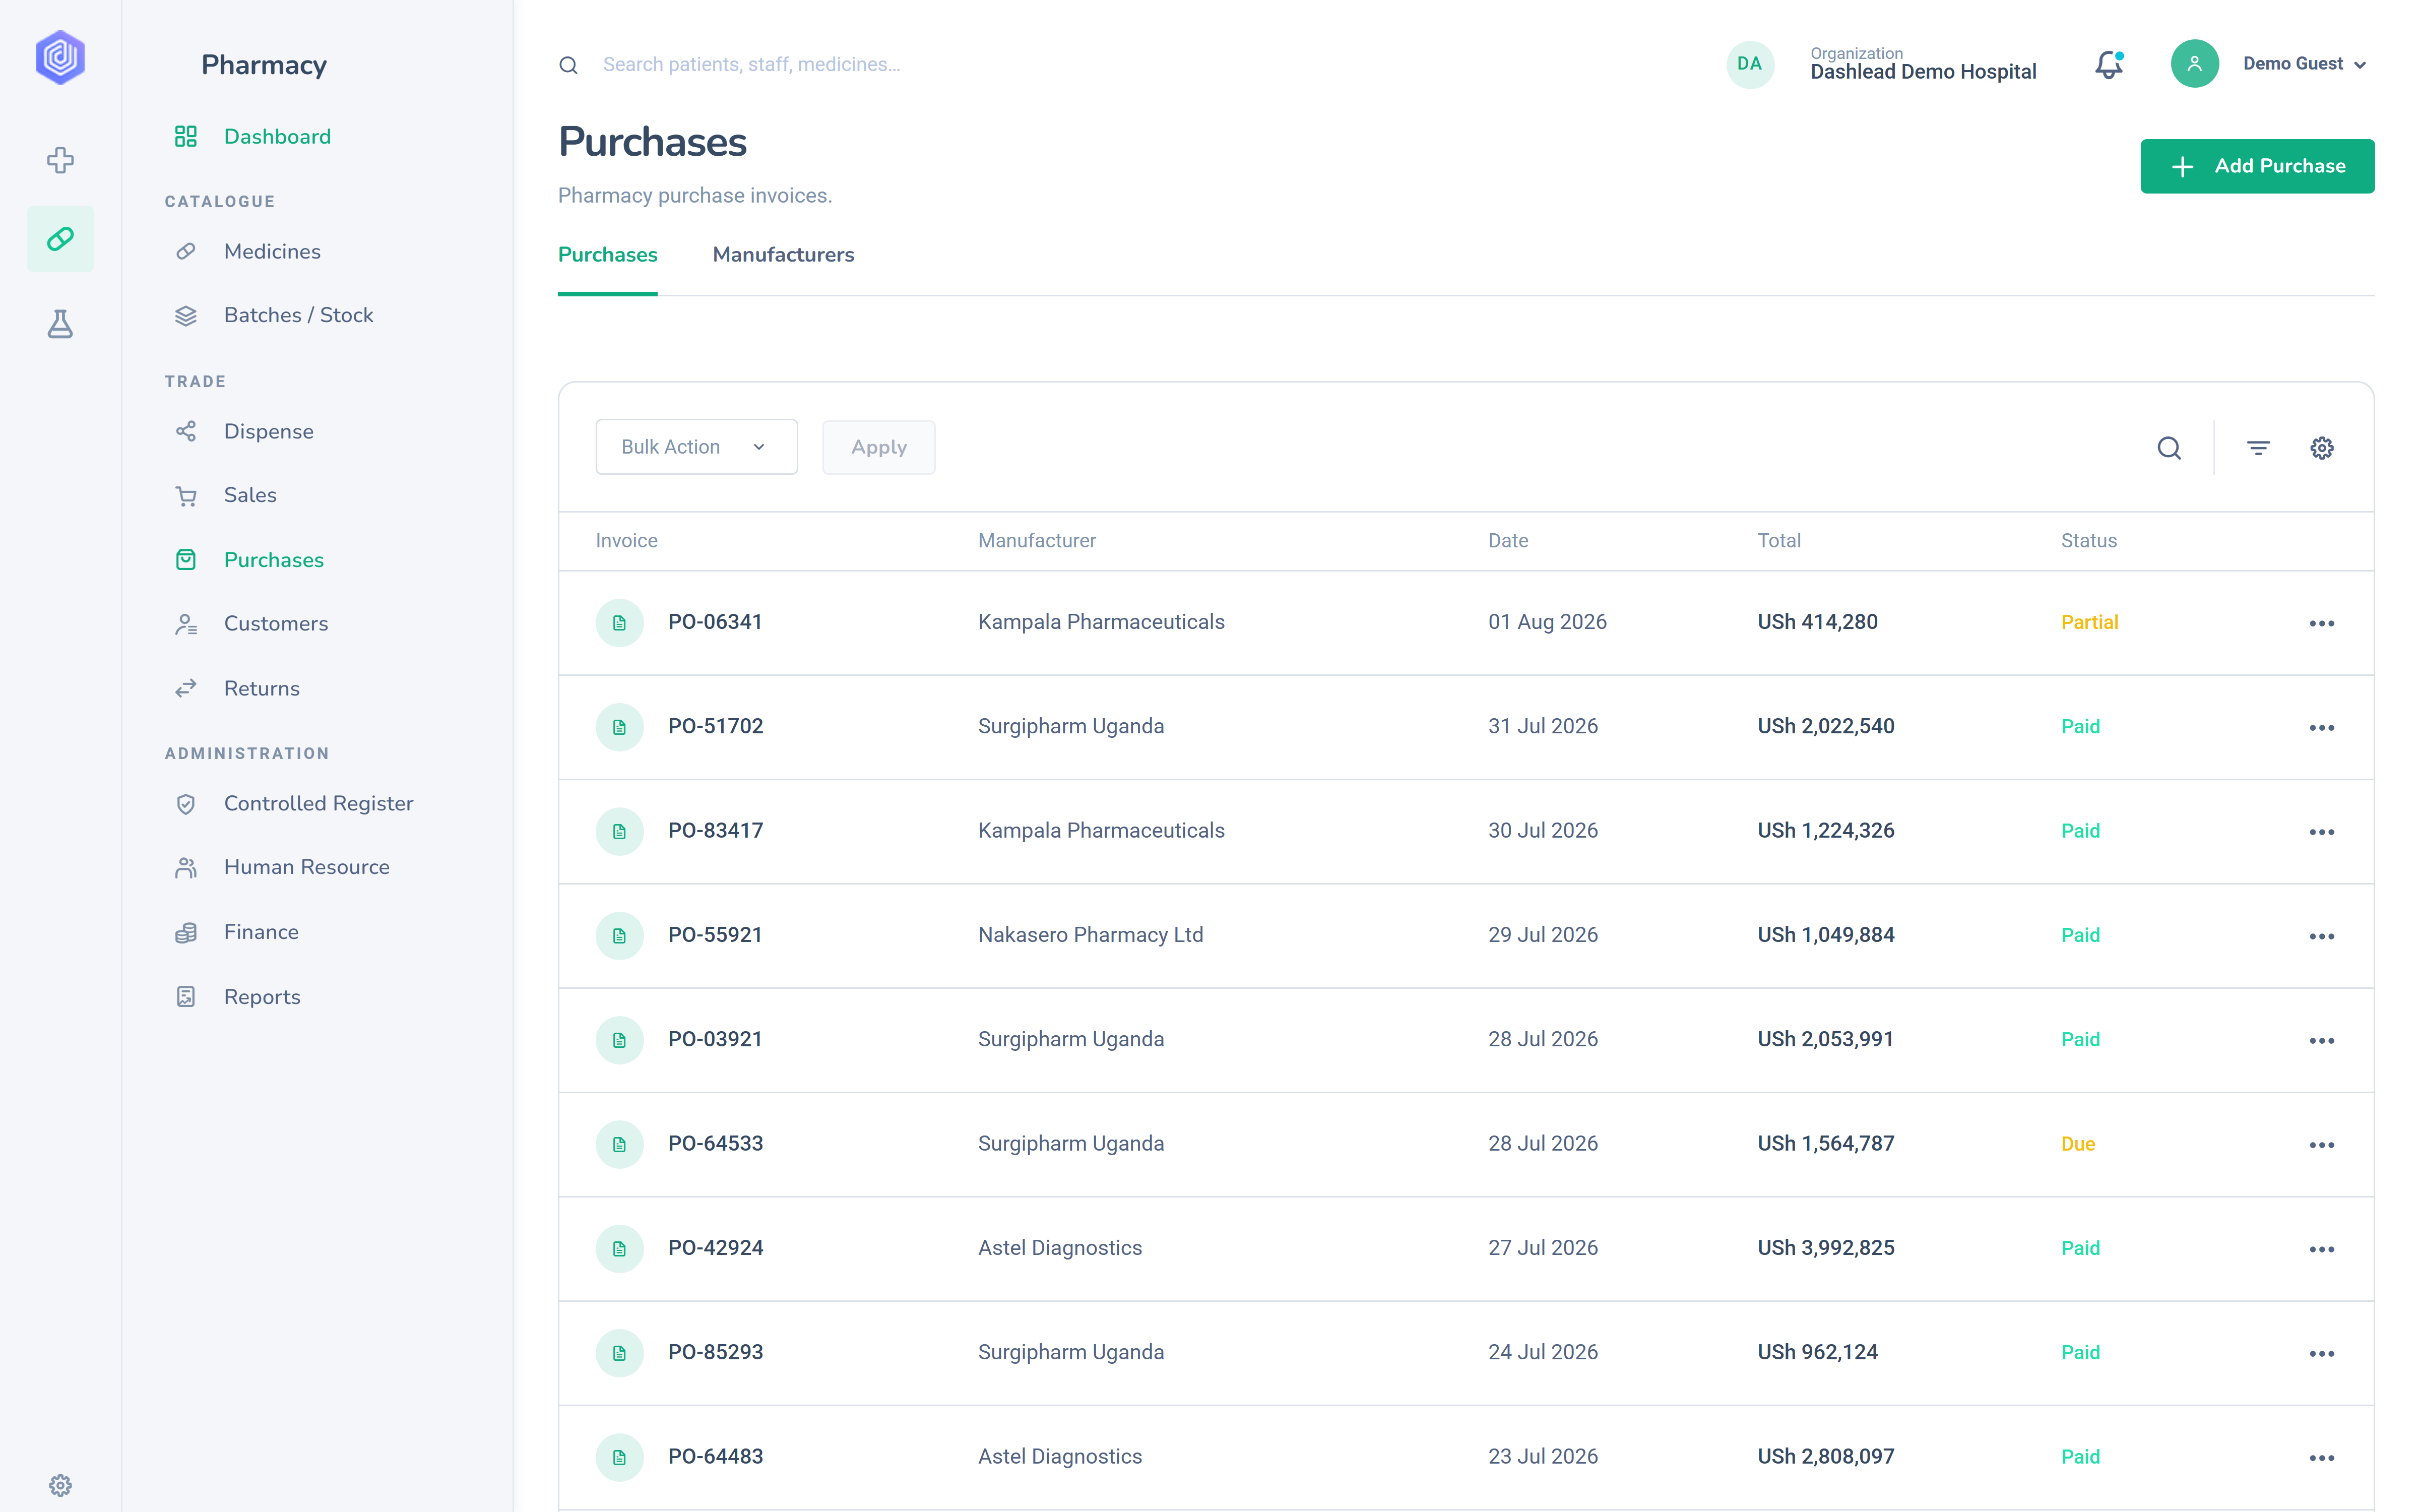2419x1512 pixels.
Task: Open row actions menu for PO-64533
Action: [2322, 1145]
